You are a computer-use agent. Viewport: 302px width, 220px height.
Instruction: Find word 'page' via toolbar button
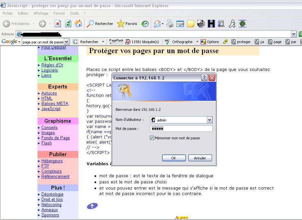coord(275,42)
